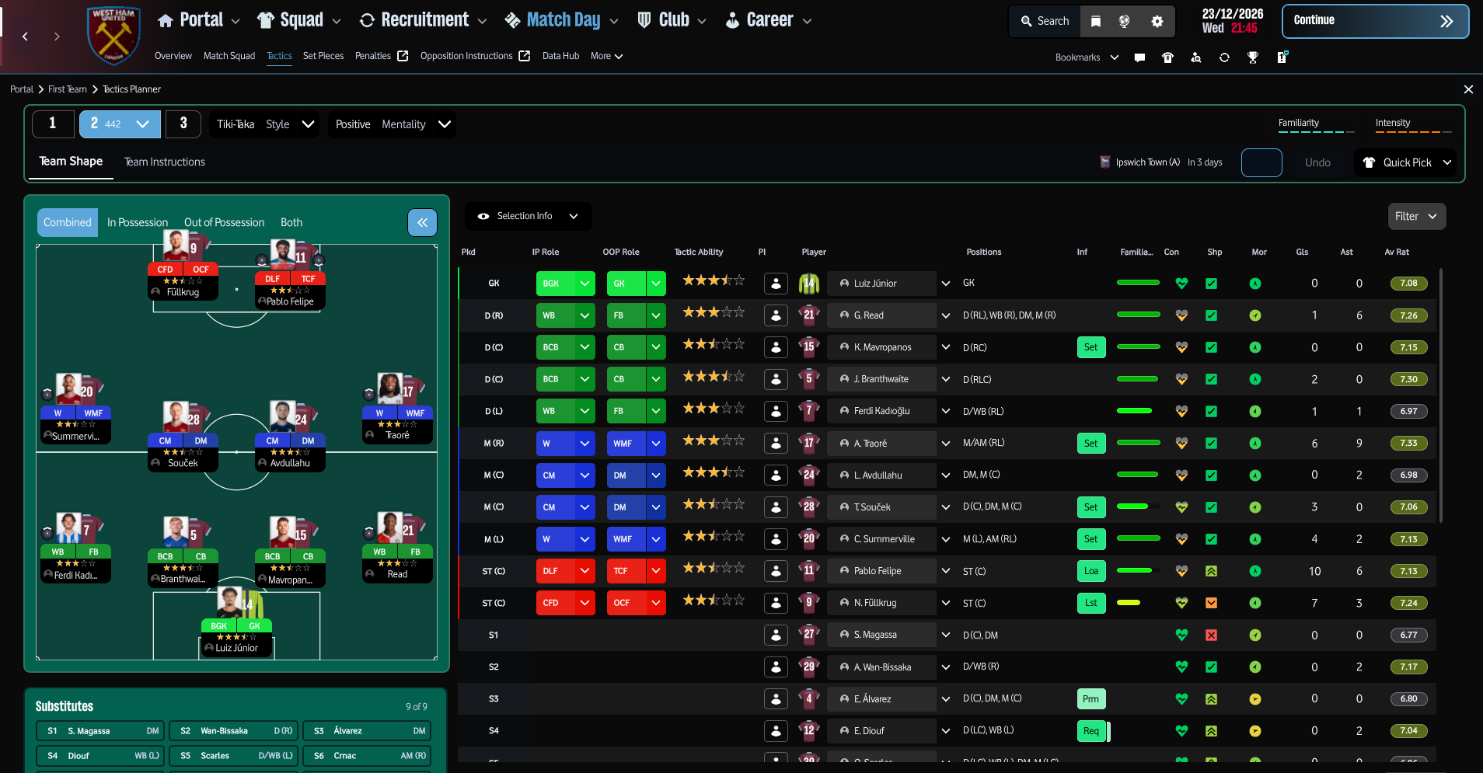Expand the Filter dropdown
1483x773 pixels.
pos(1415,216)
